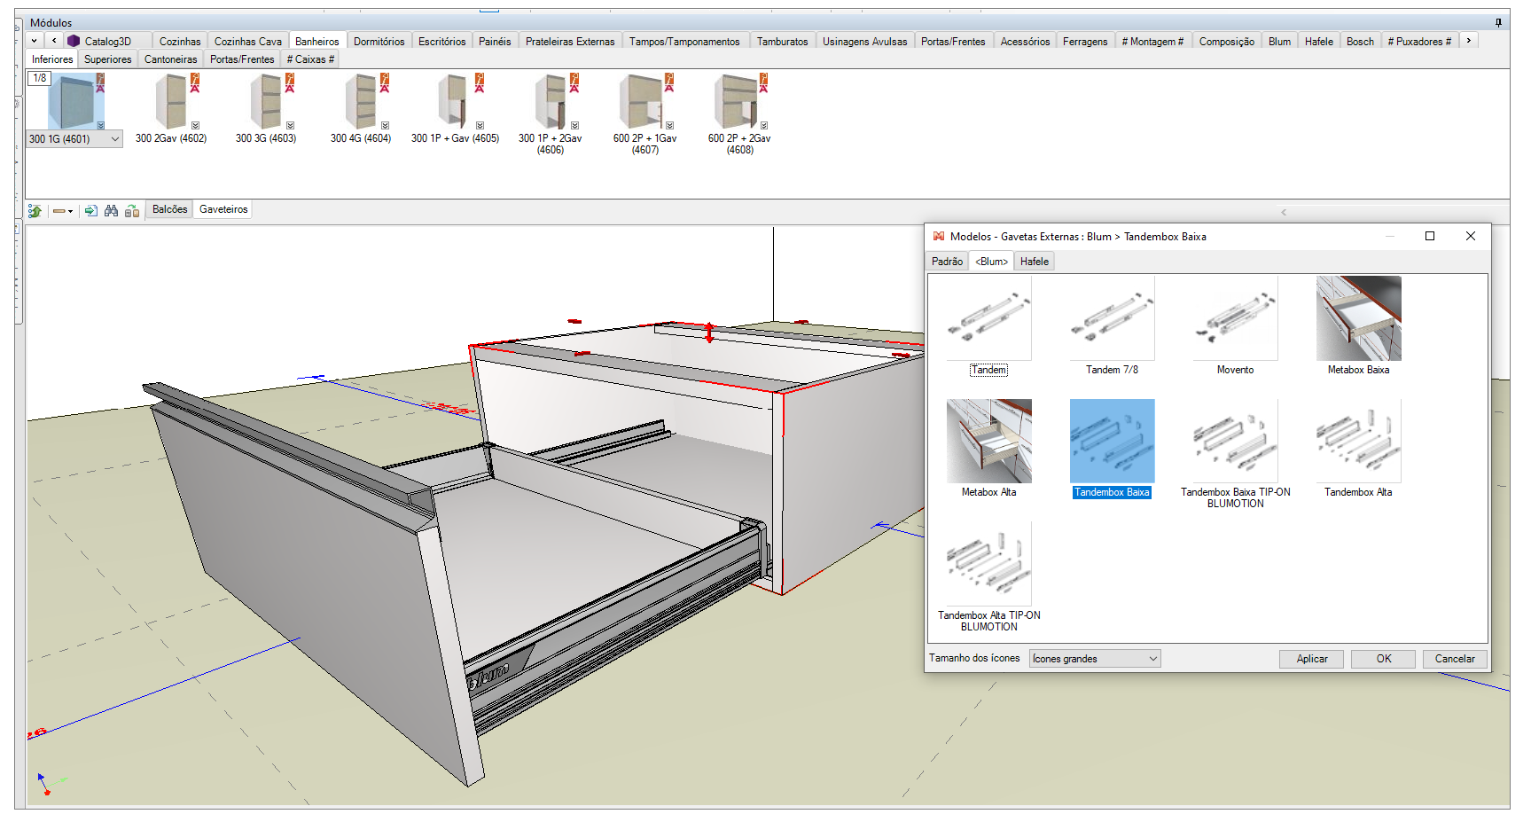1531x814 pixels.
Task: Pick the 300 1P + Gav (4605) module
Action: [455, 102]
